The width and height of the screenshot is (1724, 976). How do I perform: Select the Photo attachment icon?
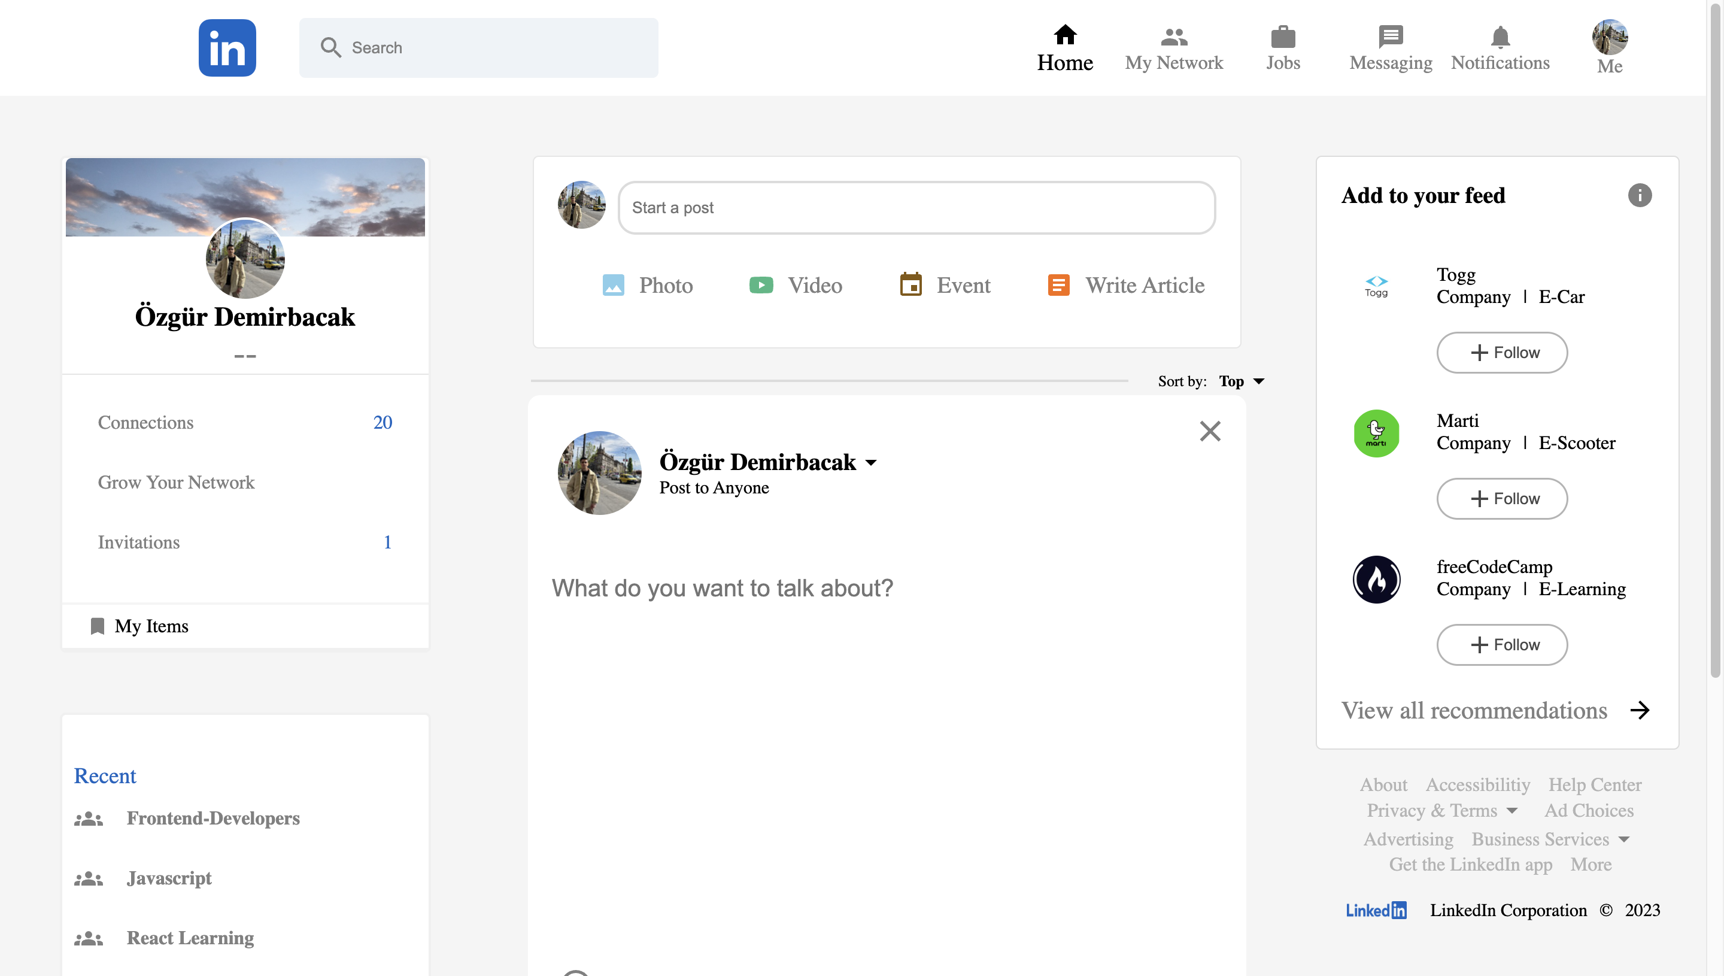pos(614,285)
